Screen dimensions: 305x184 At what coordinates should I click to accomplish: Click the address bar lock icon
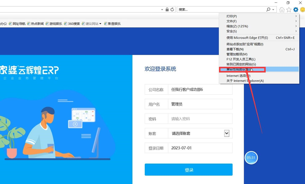(x=167, y=9)
